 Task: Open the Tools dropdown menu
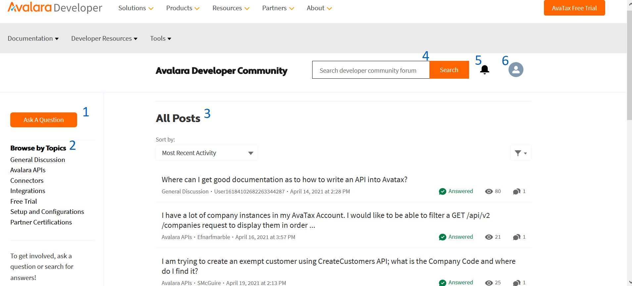point(161,39)
